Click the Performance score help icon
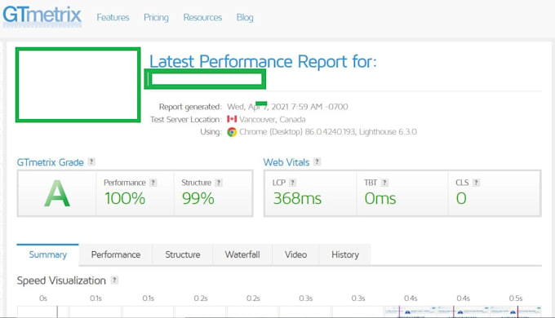Image resolution: width=555 pixels, height=318 pixels. (x=153, y=183)
